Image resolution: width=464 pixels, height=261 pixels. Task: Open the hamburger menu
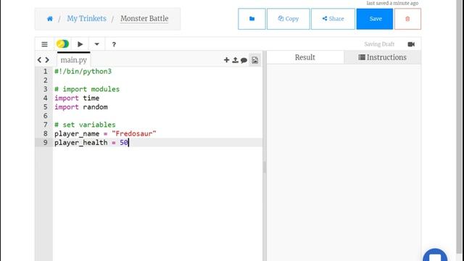pyautogui.click(x=44, y=44)
